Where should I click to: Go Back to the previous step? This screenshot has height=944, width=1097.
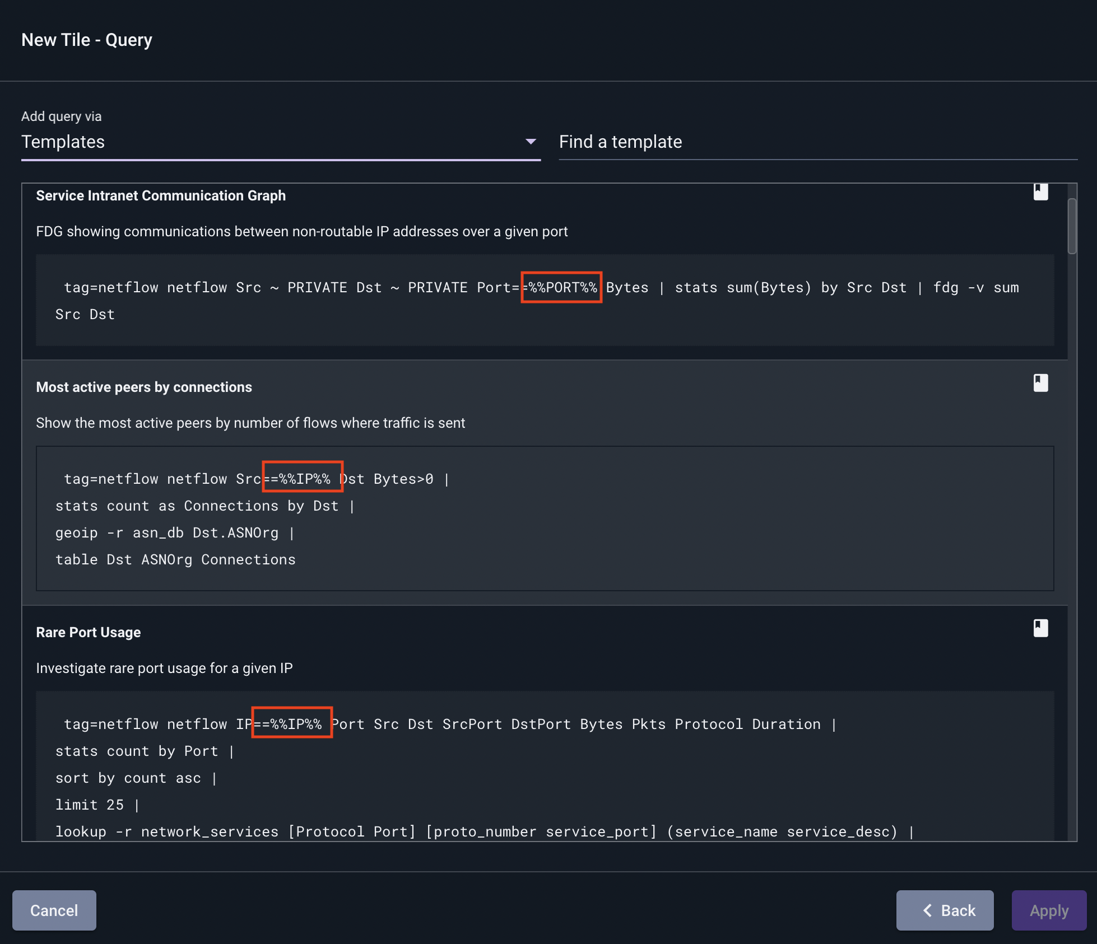[945, 910]
